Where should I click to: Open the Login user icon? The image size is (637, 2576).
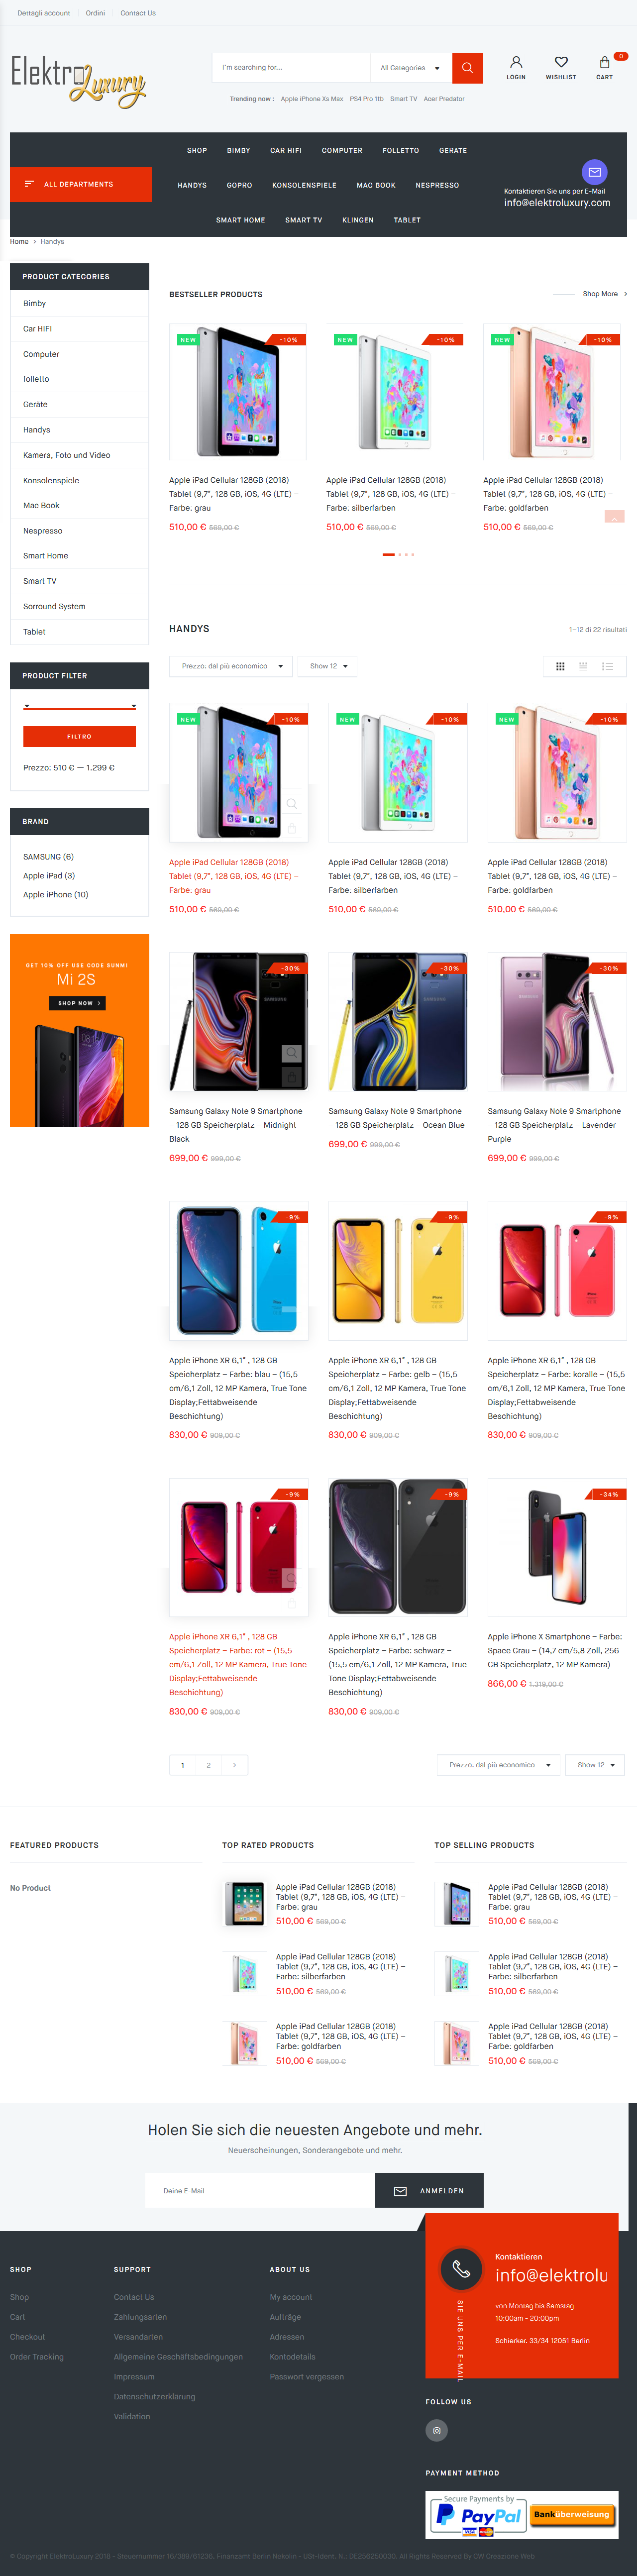[516, 62]
